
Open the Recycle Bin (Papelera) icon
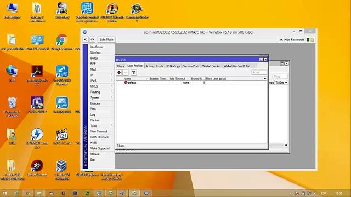click(x=12, y=107)
